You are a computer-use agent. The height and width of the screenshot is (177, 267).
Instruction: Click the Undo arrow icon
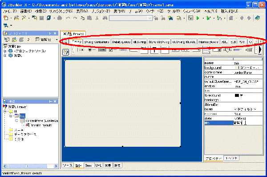pyautogui.click(x=68, y=18)
